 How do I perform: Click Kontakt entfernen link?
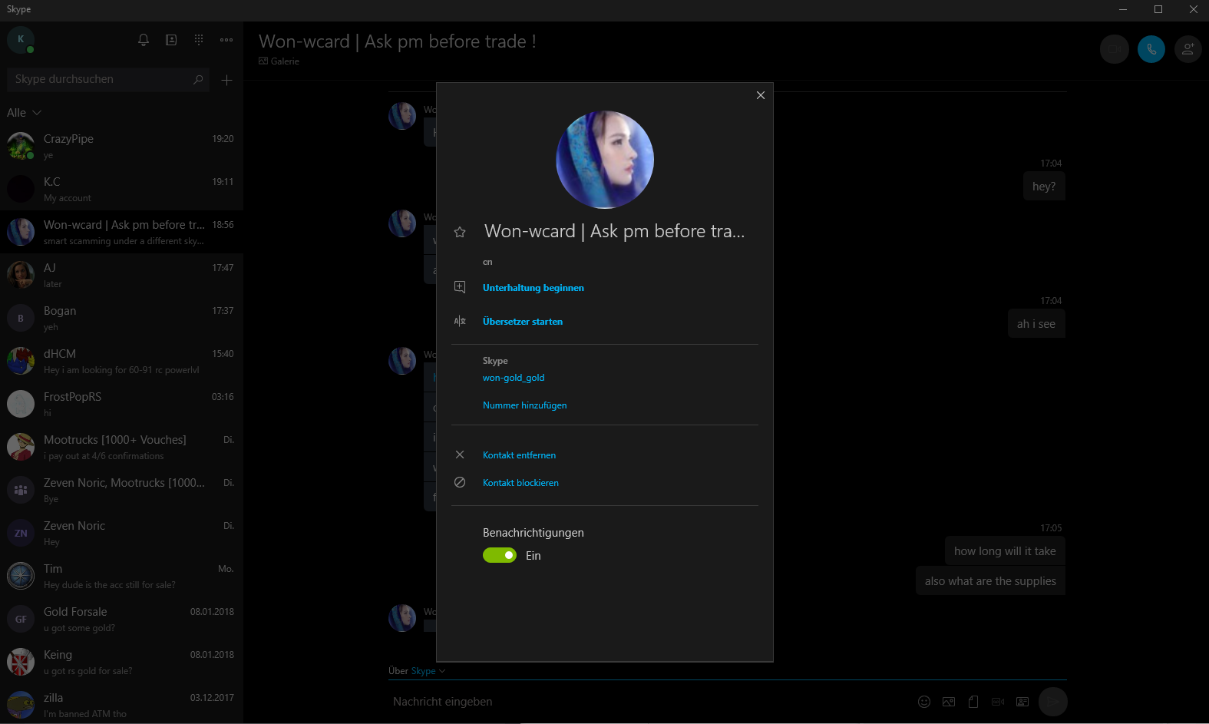[520, 455]
